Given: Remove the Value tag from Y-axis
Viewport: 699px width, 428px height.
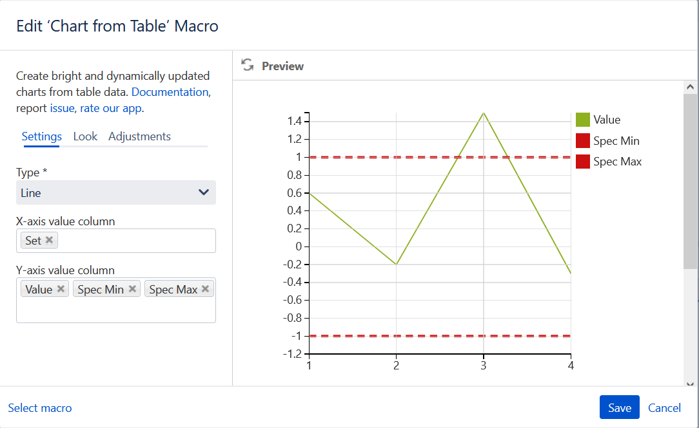Looking at the screenshot, I should click(61, 289).
